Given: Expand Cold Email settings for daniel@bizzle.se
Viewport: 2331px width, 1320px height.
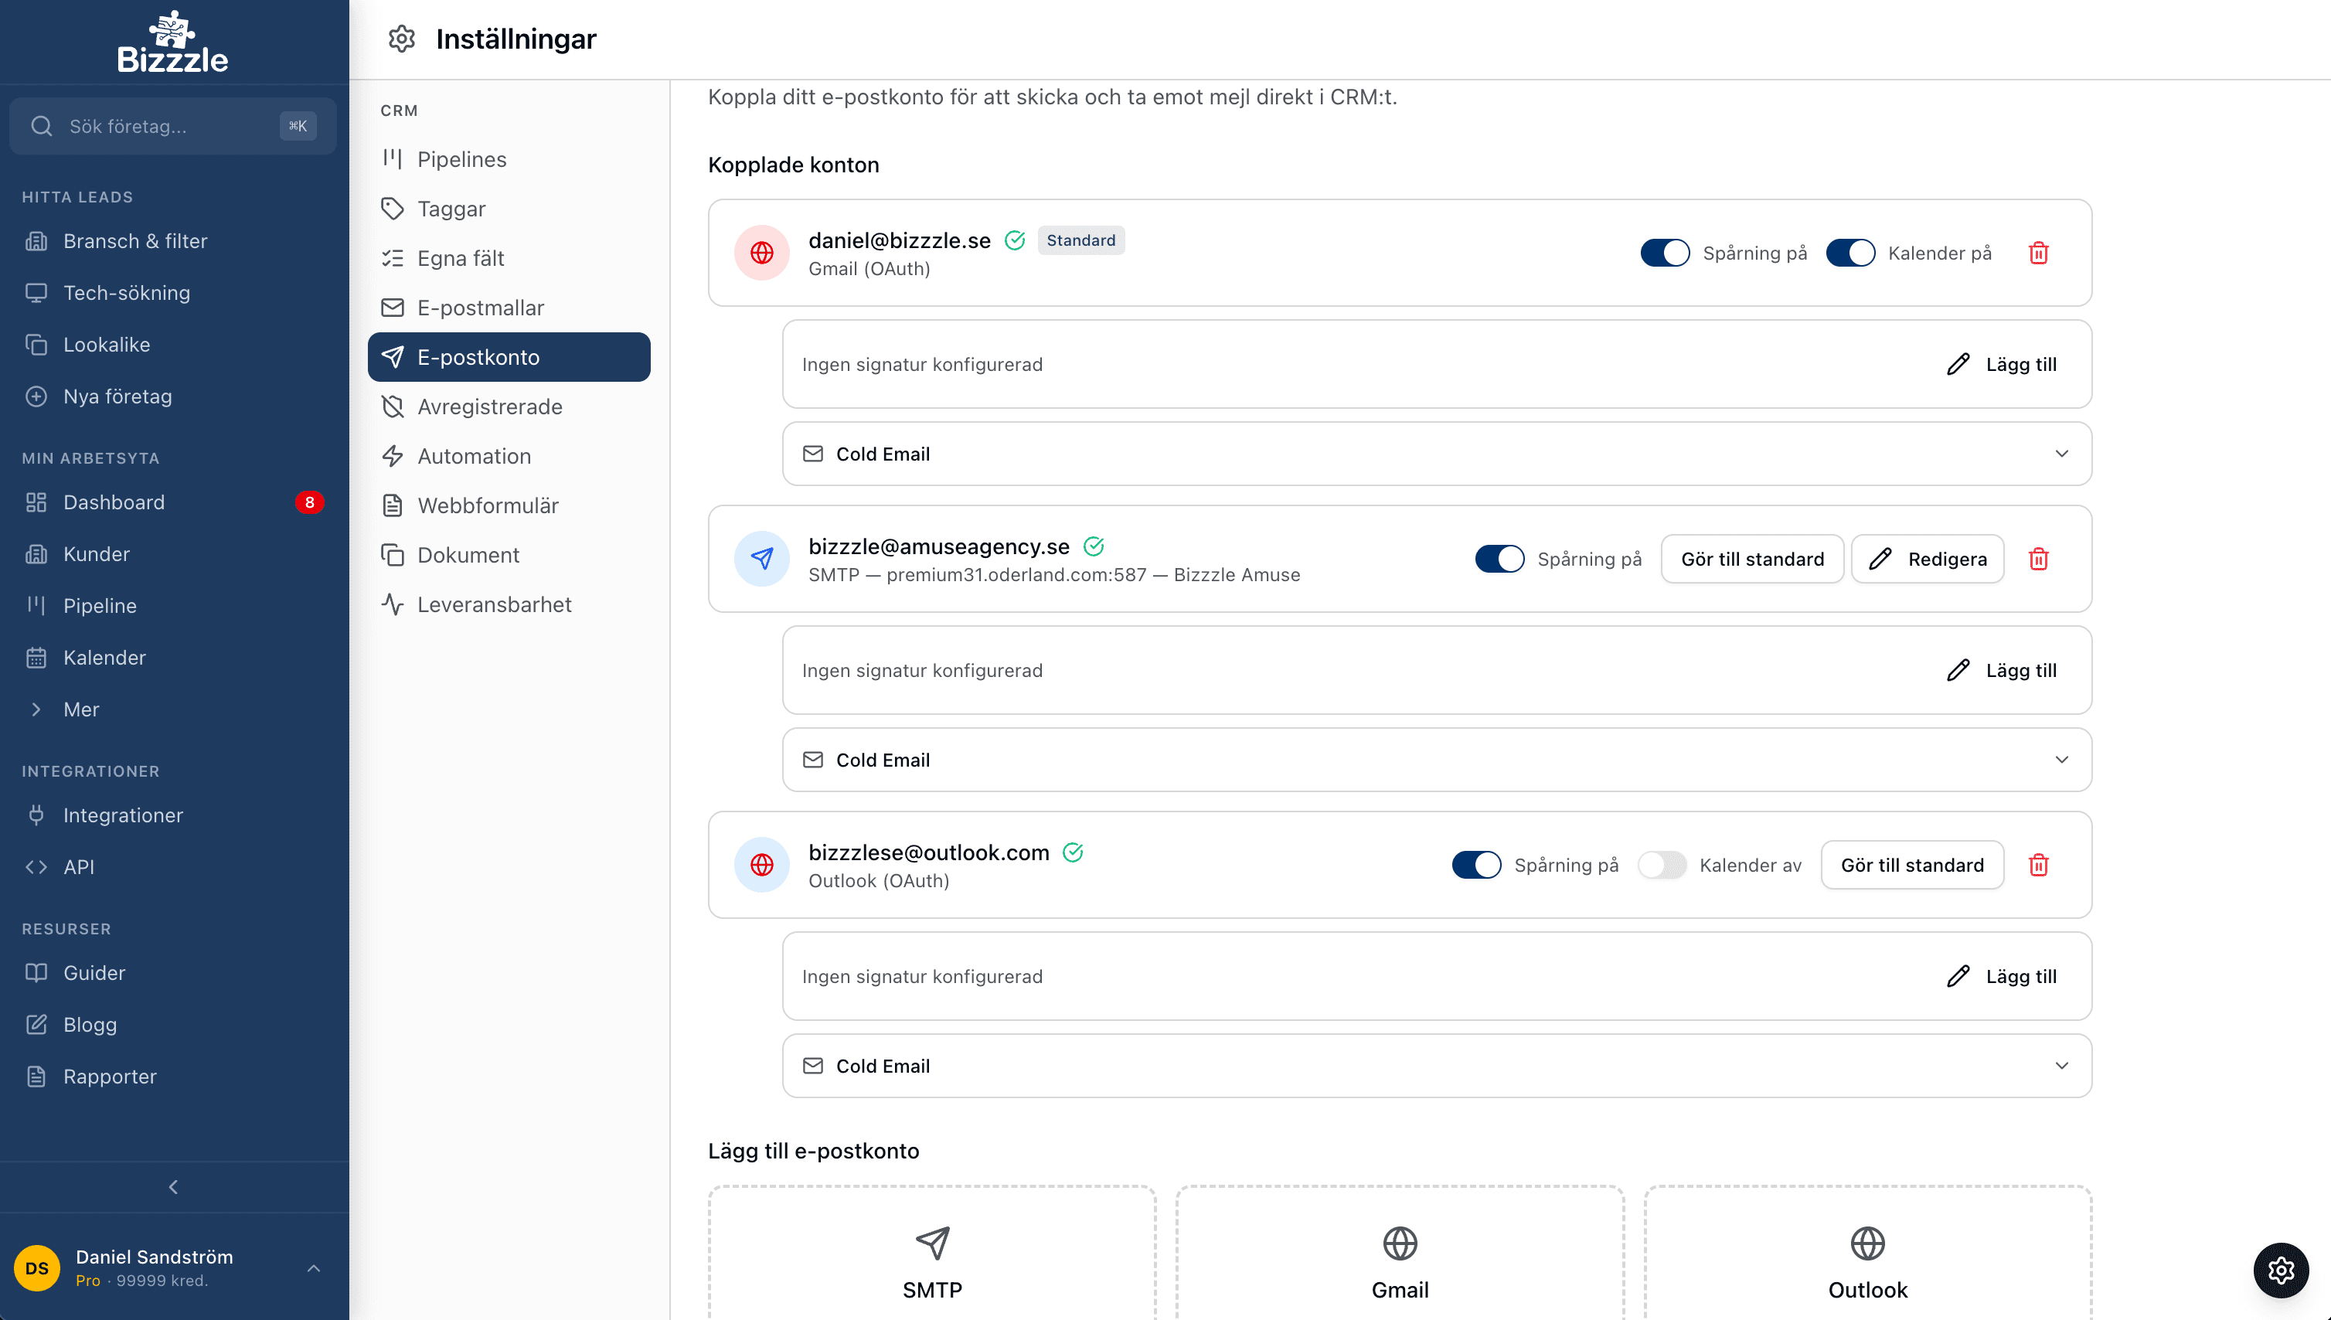Looking at the screenshot, I should 2062,454.
